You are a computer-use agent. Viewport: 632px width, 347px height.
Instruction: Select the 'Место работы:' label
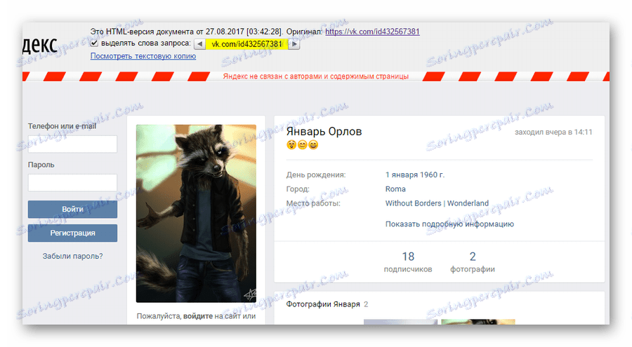pos(313,203)
